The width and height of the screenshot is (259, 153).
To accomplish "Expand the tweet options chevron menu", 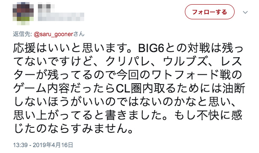I will pos(245,12).
